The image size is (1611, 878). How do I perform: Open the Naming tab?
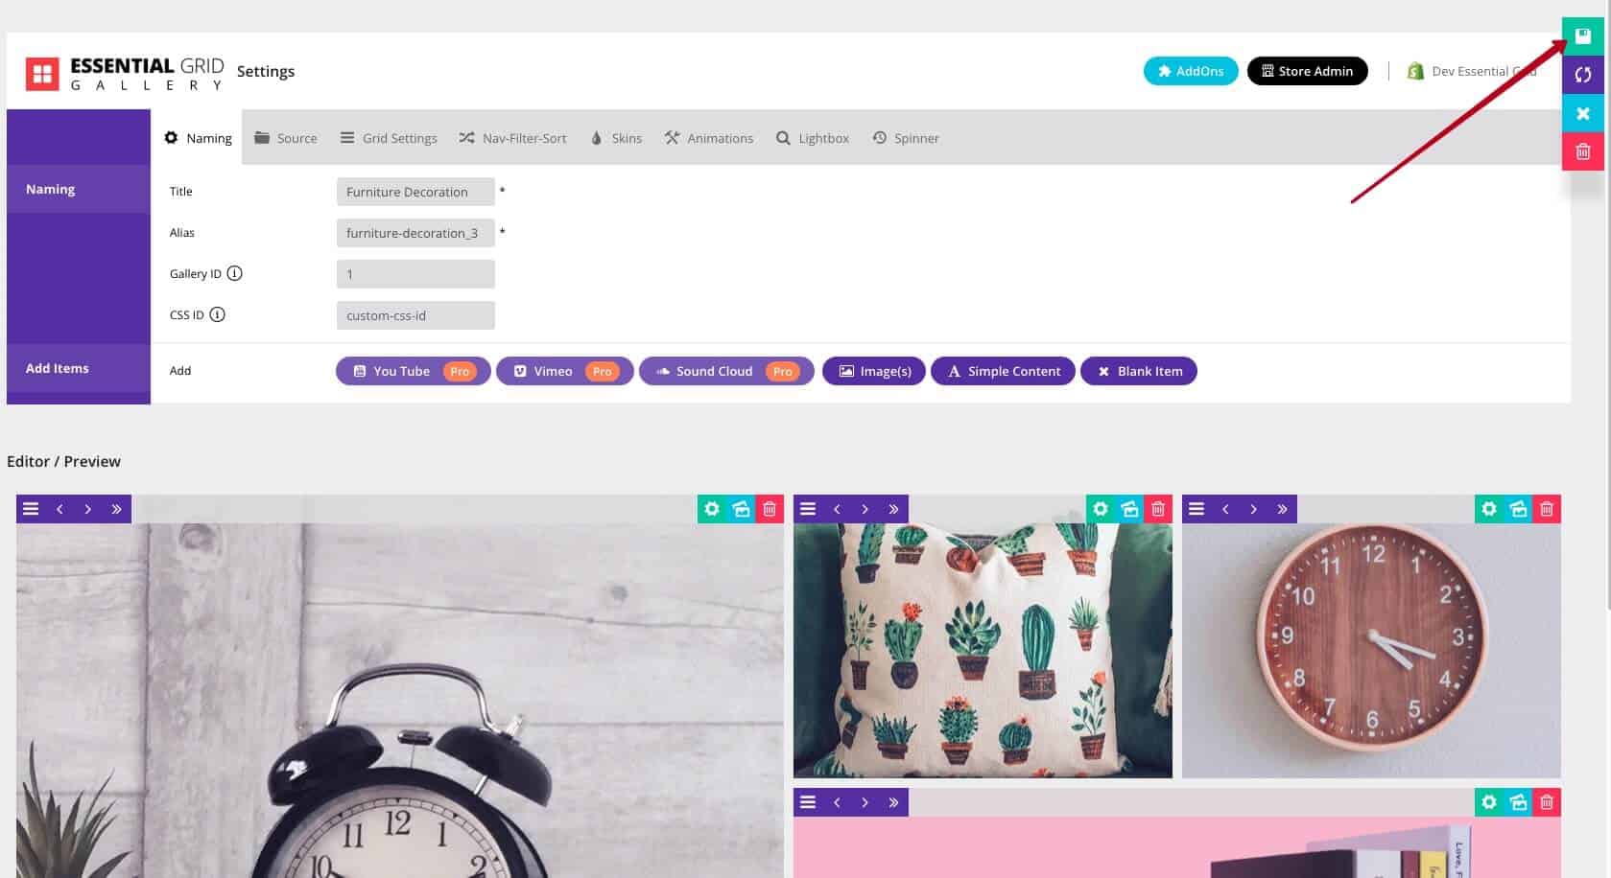pyautogui.click(x=198, y=138)
